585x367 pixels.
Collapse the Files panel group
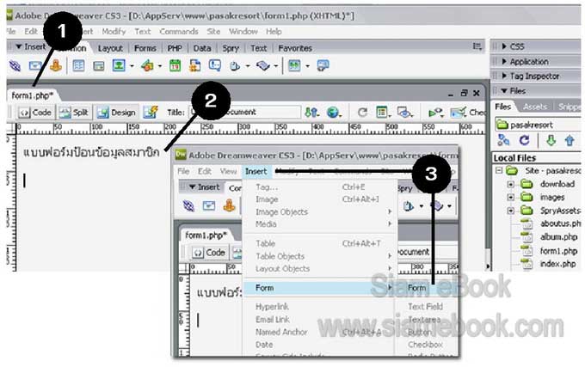pos(504,90)
